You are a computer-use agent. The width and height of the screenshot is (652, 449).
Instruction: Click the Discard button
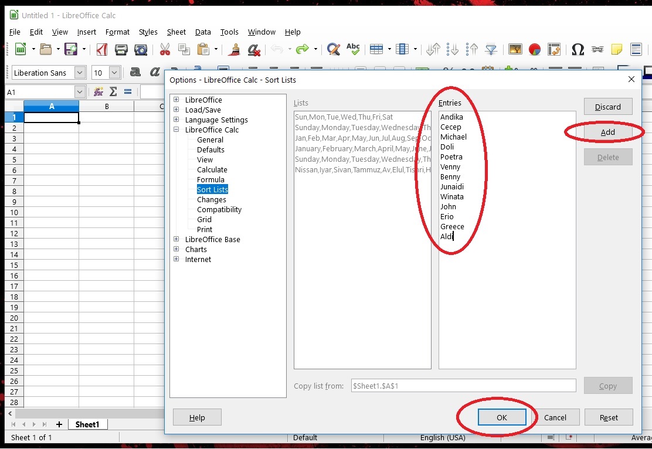coord(608,107)
